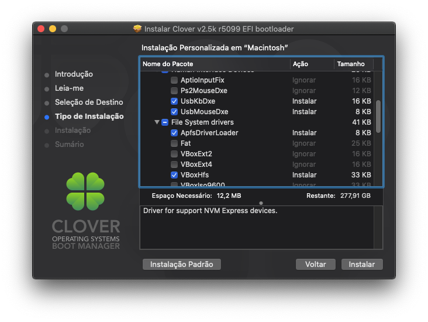
Task: Enable the Ps2MouseDxe checkbox
Action: click(x=174, y=91)
